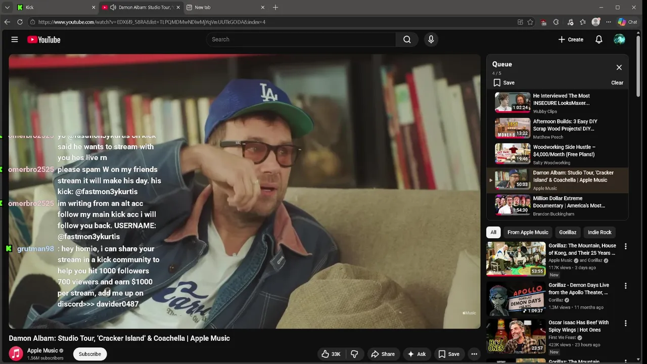
Task: Select the All filter chip
Action: click(493, 232)
